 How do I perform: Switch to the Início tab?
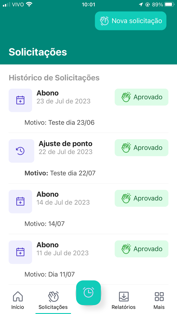(x=17, y=300)
